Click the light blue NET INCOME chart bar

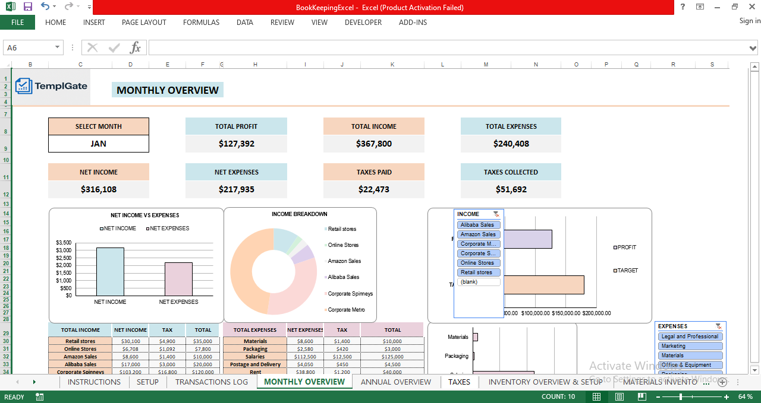click(x=110, y=271)
